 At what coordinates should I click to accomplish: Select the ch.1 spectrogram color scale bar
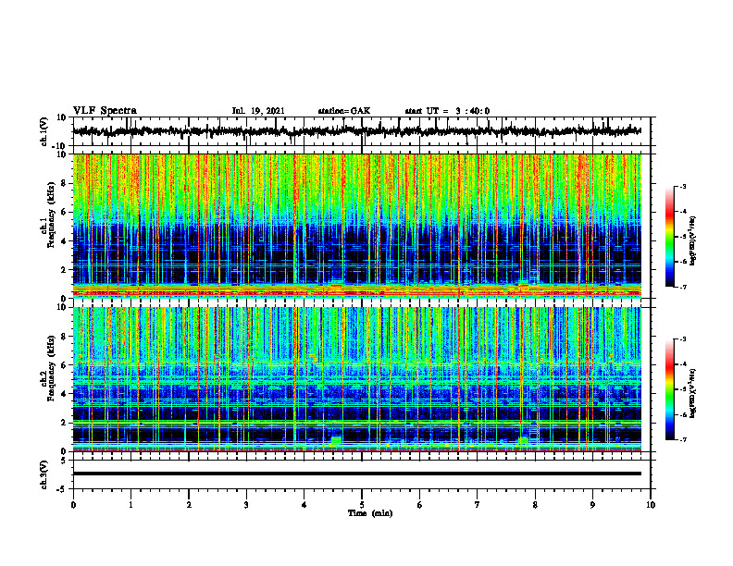tap(669, 237)
